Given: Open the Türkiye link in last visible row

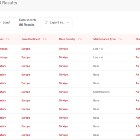Looking at the screenshot, I should pyautogui.click(x=63, y=135).
